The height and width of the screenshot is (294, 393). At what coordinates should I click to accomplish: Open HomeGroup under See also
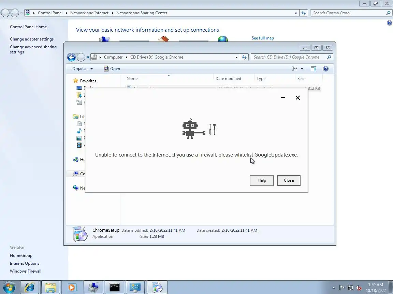tap(21, 256)
